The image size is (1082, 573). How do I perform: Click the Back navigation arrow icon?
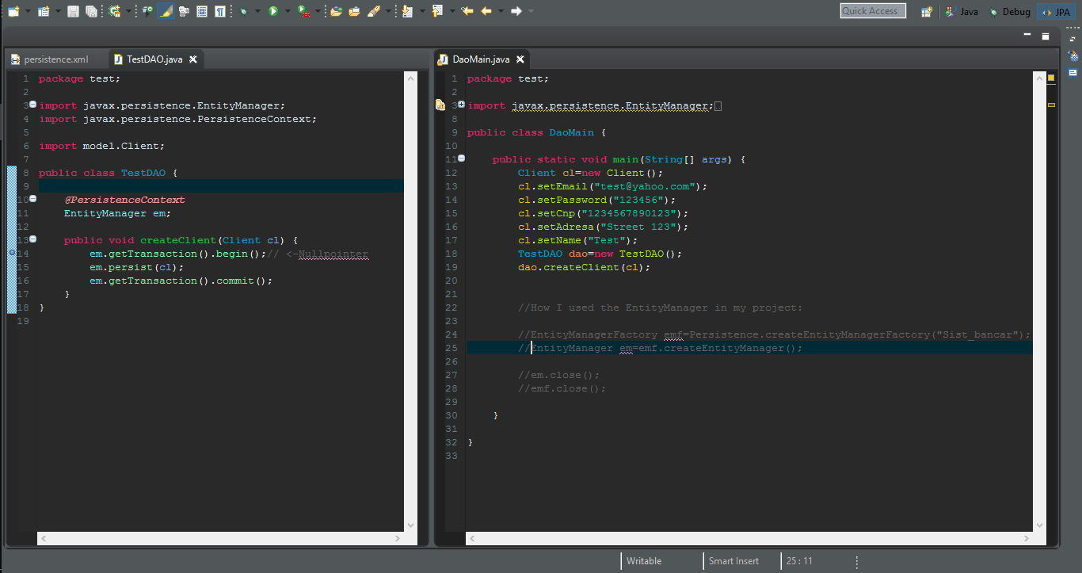point(487,11)
